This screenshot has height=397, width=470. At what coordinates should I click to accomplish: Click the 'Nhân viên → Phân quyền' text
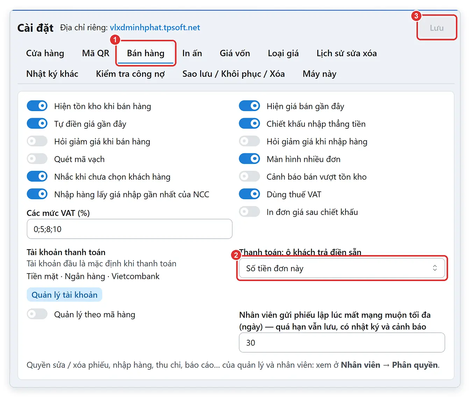(390, 365)
